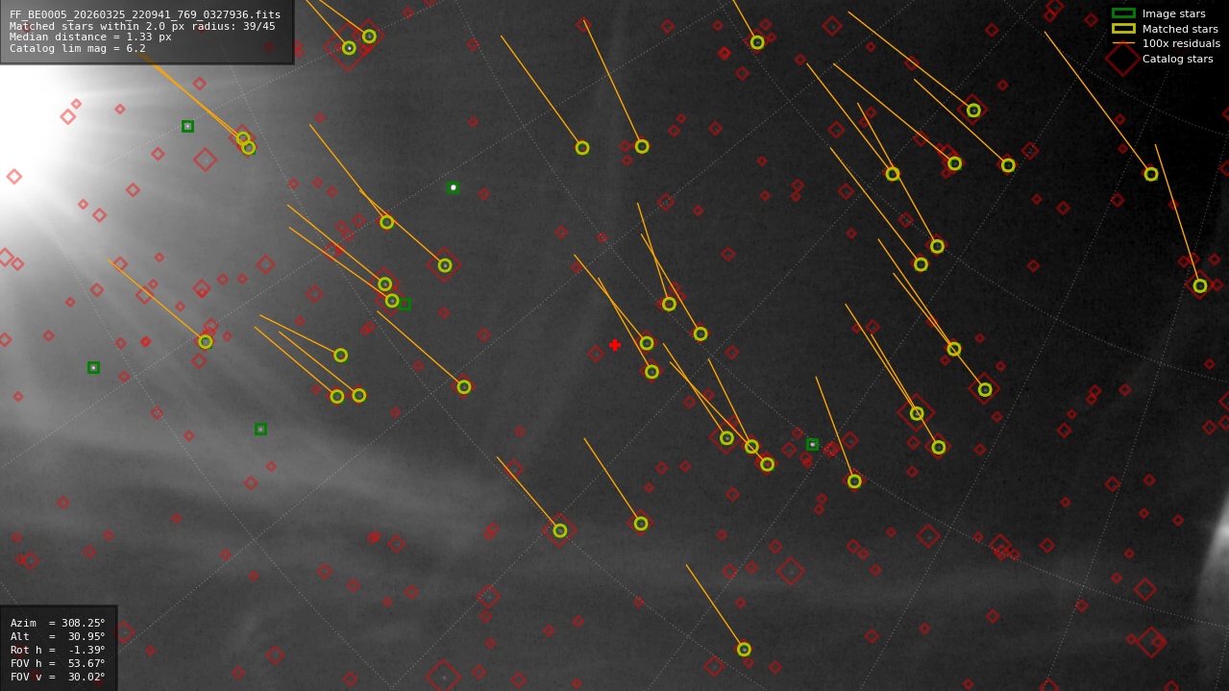
Task: Click the 'Alt = 30.95°' readout
Action: pos(58,636)
